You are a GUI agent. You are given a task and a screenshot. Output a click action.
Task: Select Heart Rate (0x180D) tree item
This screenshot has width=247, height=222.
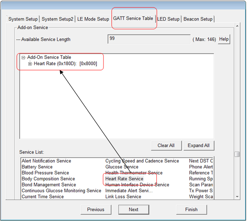(65, 64)
